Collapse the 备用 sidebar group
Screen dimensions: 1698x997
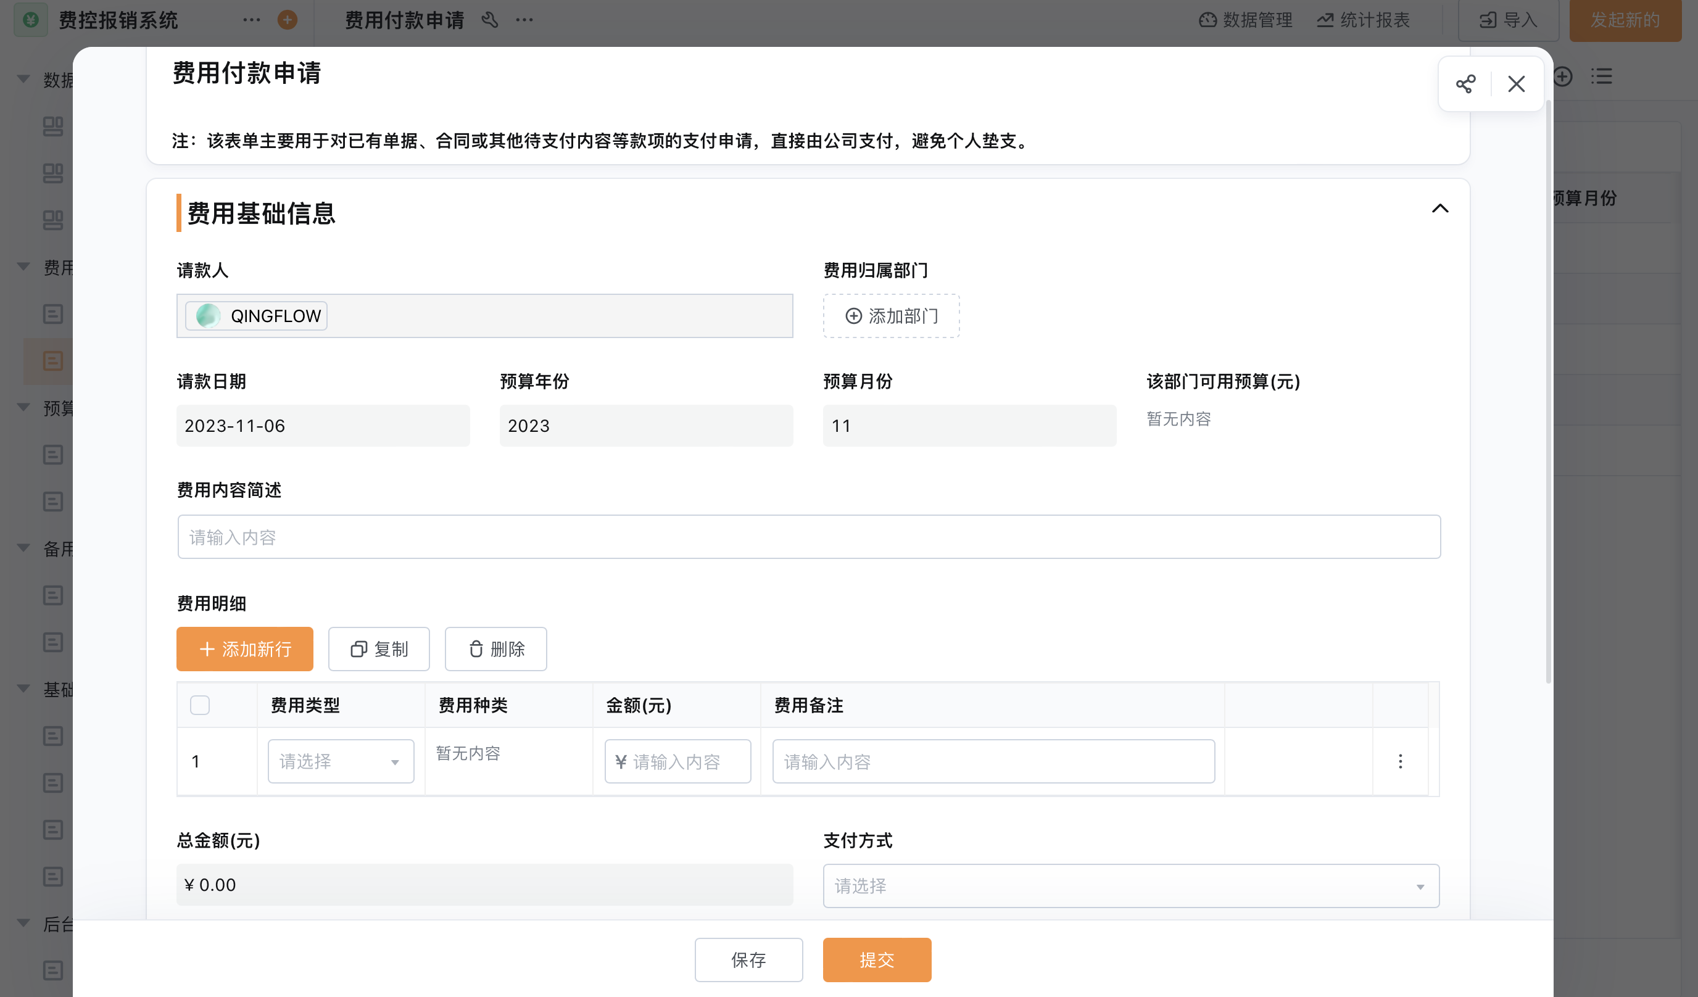[x=23, y=548]
